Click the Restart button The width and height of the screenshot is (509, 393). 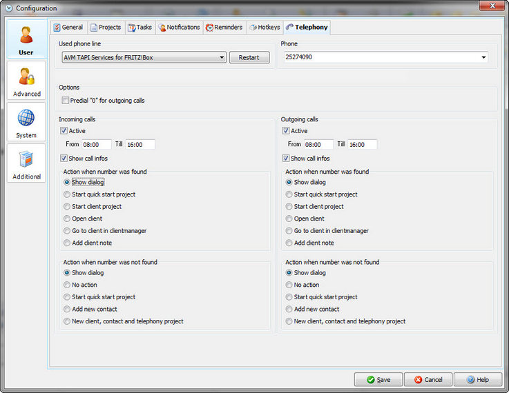(x=249, y=57)
